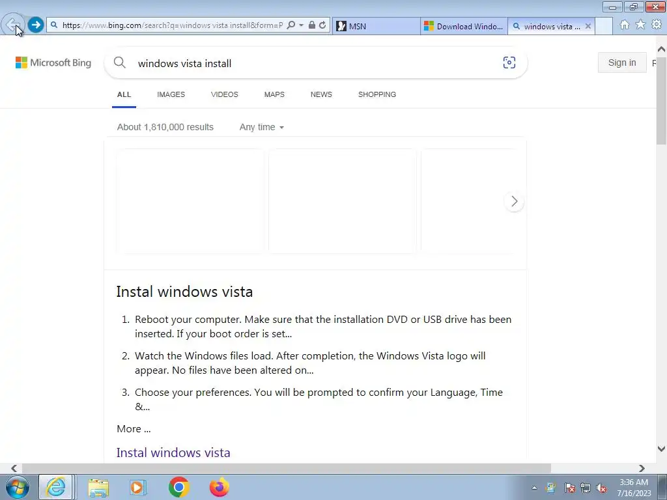This screenshot has height=500, width=667.
Task: Click the security lock icon in address bar
Action: coord(312,25)
